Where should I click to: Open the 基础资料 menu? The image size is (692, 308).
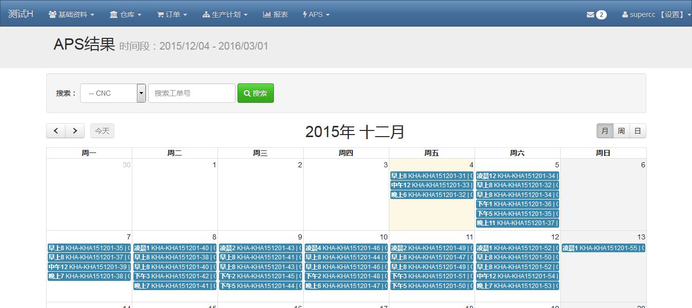71,14
